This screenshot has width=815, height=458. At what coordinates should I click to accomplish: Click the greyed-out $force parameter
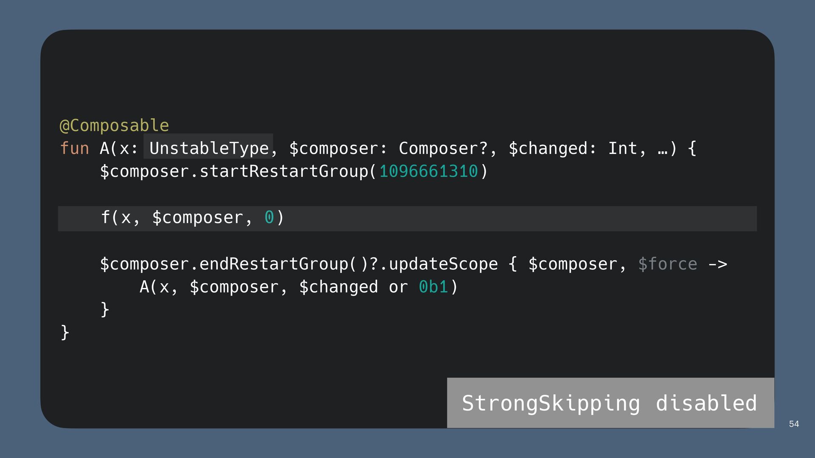[667, 264]
